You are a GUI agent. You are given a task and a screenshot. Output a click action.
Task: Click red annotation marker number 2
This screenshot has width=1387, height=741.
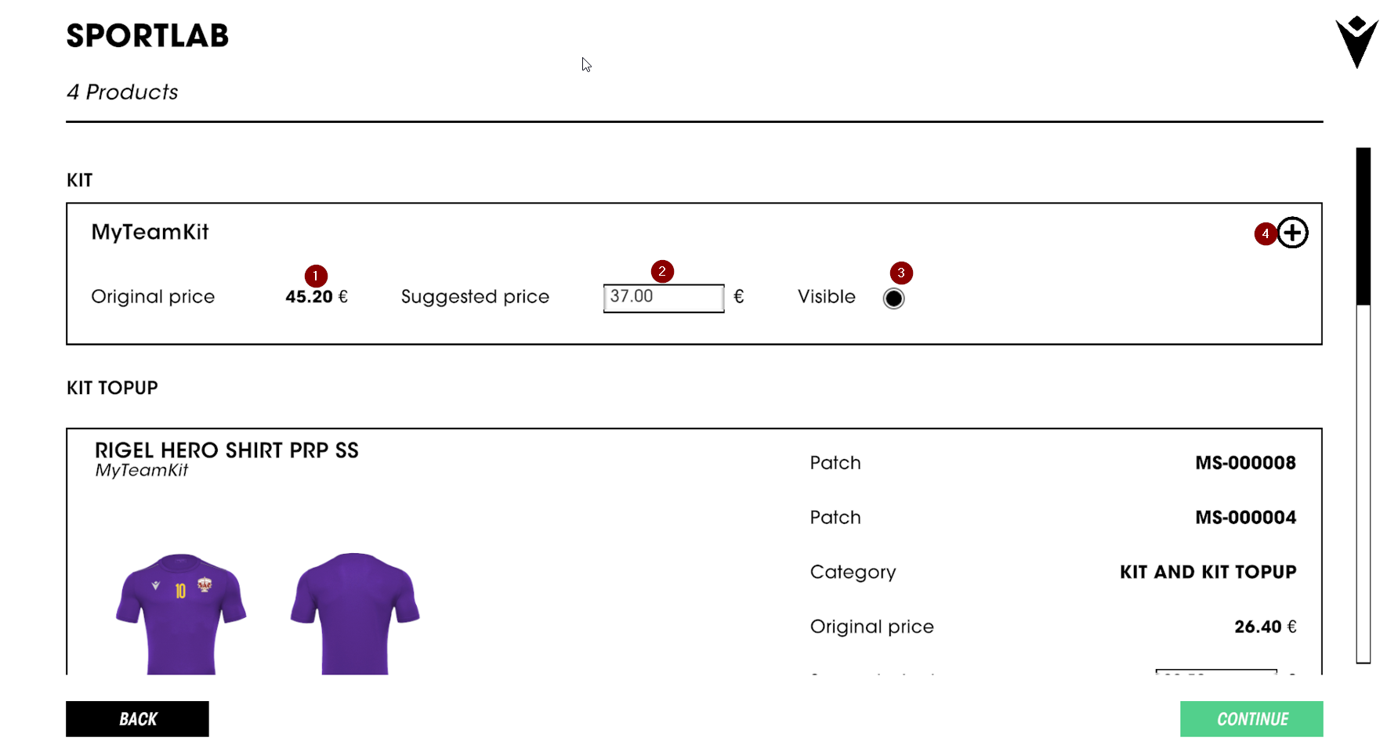click(x=662, y=271)
